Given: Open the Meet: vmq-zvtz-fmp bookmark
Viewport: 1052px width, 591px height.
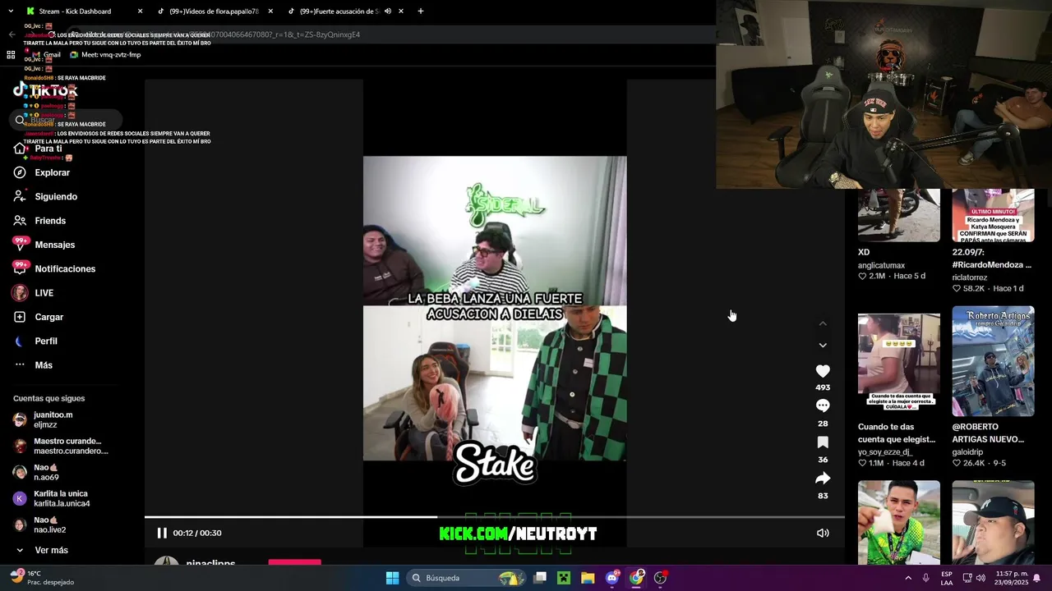Looking at the screenshot, I should click(105, 55).
